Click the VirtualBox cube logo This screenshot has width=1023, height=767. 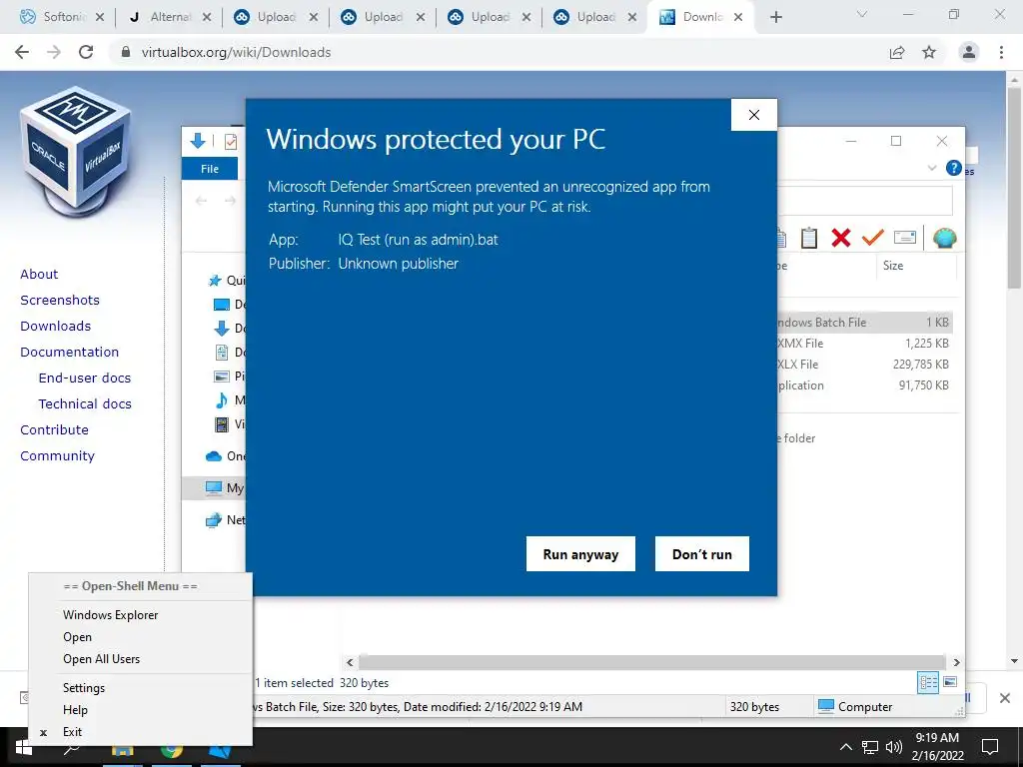77,152
